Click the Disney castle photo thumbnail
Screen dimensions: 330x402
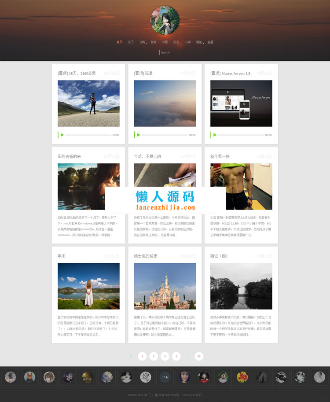[x=165, y=286]
